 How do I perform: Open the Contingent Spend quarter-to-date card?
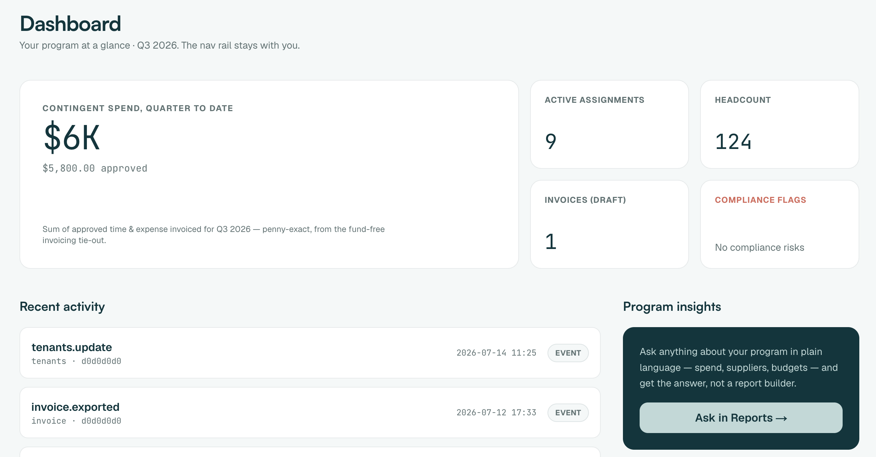(269, 174)
